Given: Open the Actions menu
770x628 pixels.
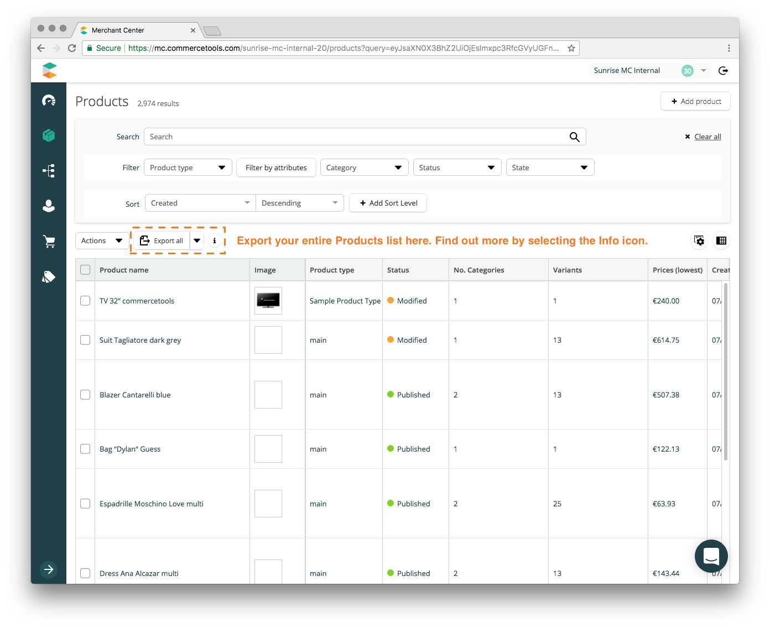Looking at the screenshot, I should [x=101, y=240].
